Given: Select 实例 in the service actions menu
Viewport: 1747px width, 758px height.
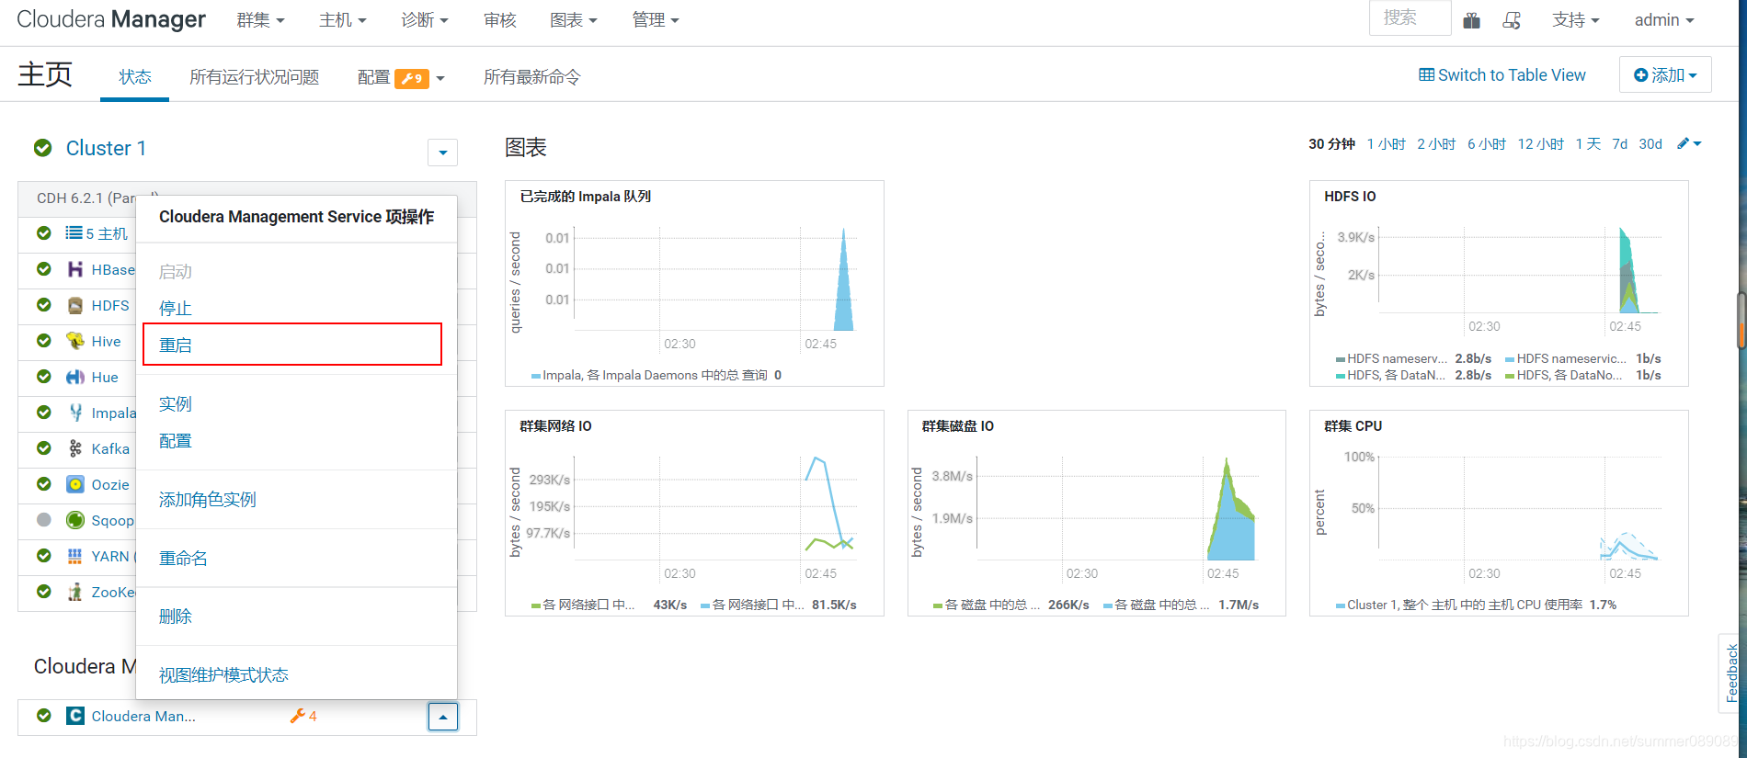Looking at the screenshot, I should (x=176, y=404).
